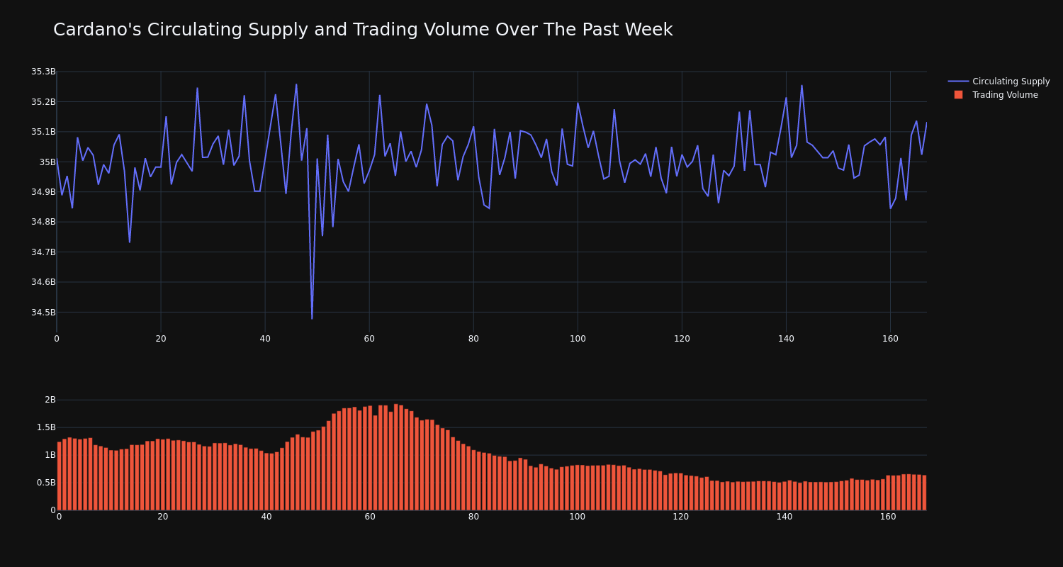Click x-axis tick 80 under supply chart

(473, 339)
